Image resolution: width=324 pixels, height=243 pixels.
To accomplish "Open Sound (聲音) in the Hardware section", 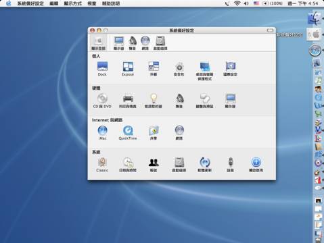I will pos(179,101).
